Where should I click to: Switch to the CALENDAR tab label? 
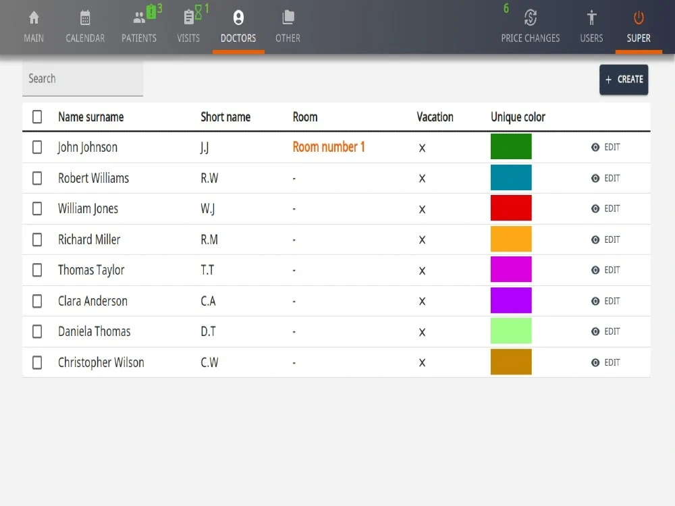(85, 38)
